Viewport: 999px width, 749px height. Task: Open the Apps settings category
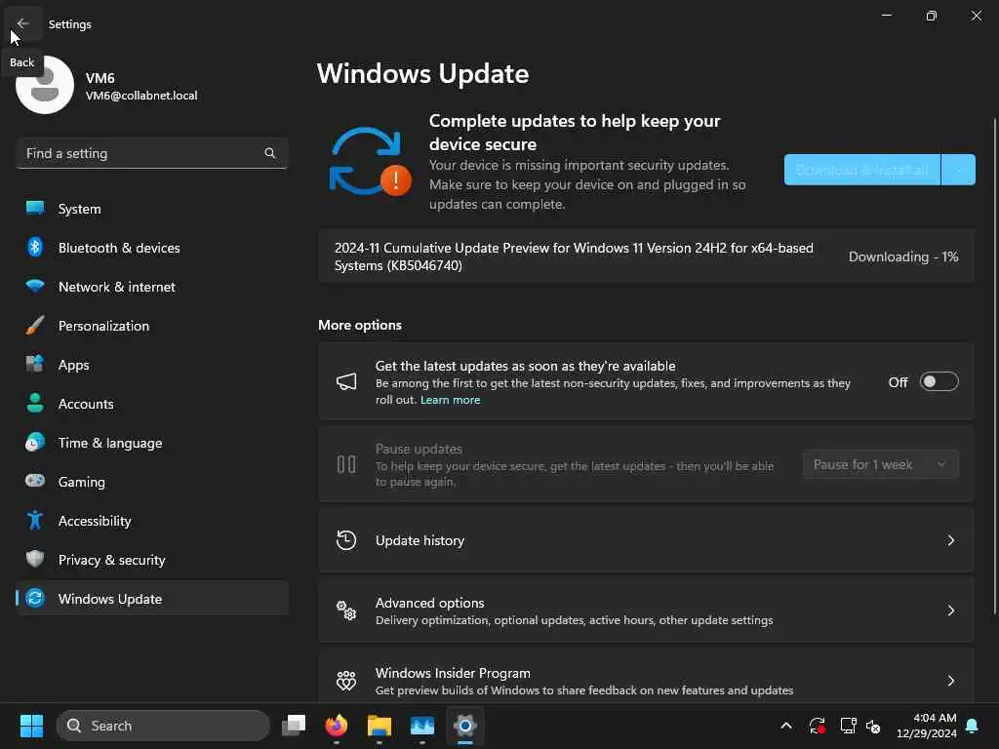pos(151,365)
